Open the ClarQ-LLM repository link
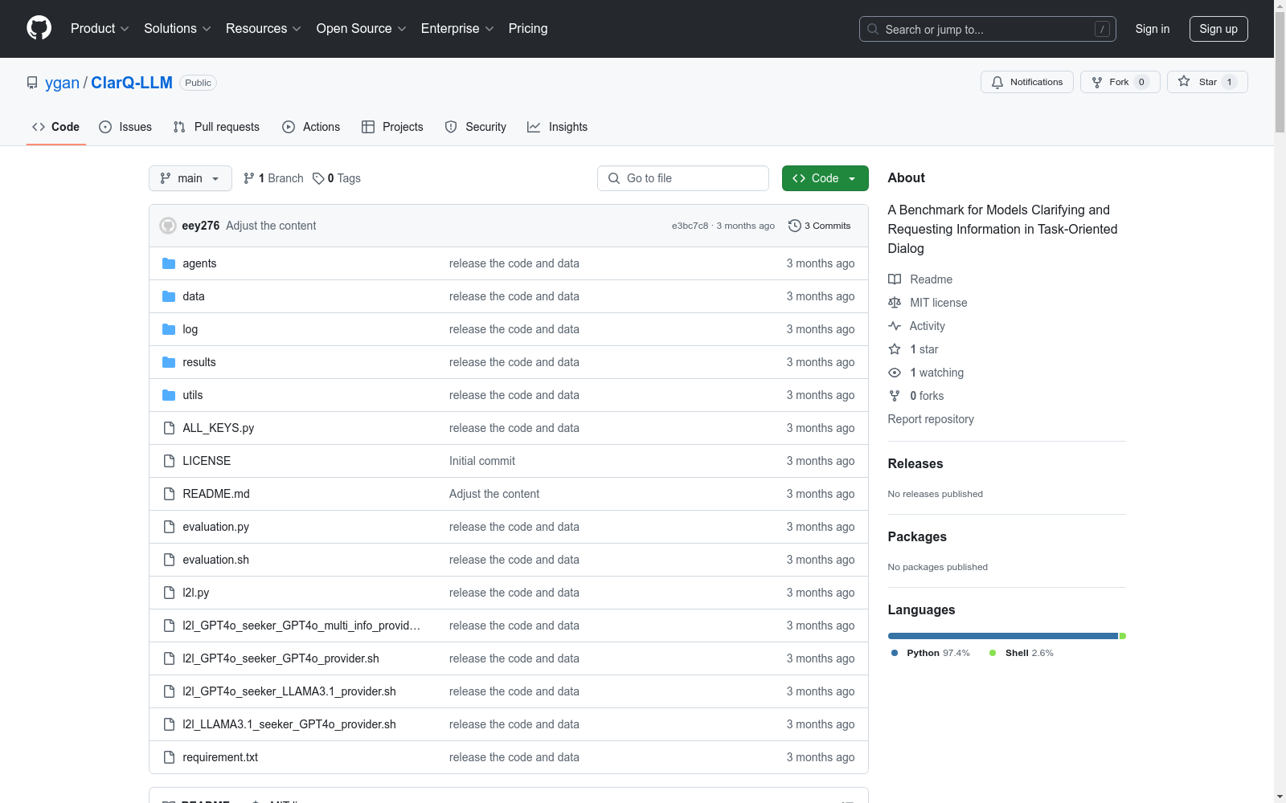Viewport: 1286px width, 803px height. point(132,83)
